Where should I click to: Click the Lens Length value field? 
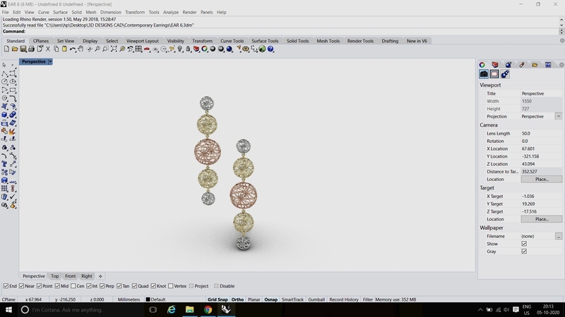(x=541, y=133)
